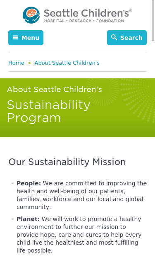The height and width of the screenshot is (260, 155).
Task: Click the Seattle Children's whale logo icon
Action: pyautogui.click(x=31, y=15)
